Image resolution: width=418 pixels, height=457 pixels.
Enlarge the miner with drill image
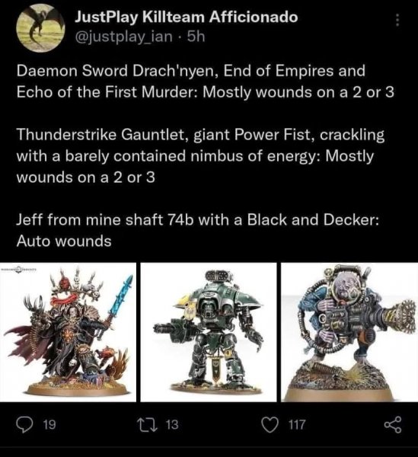tap(349, 332)
